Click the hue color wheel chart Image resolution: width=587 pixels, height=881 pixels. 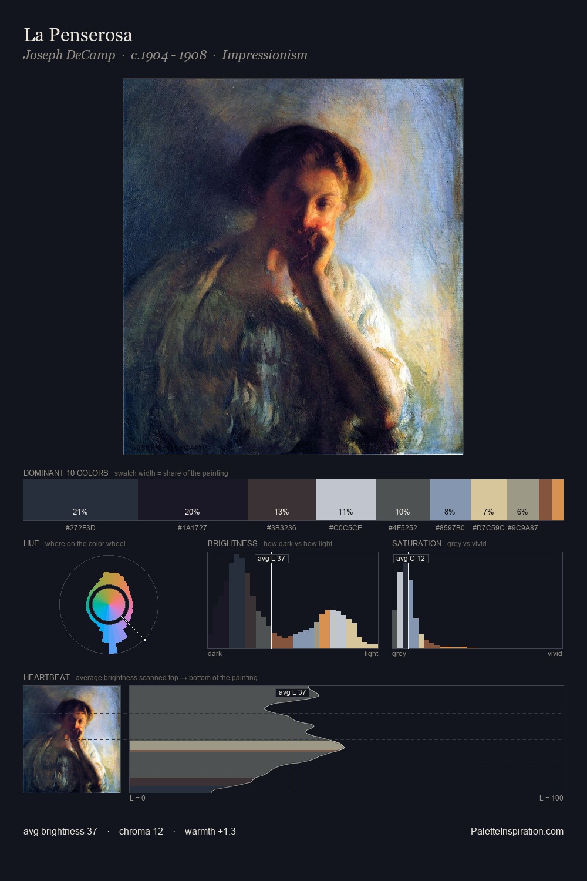pyautogui.click(x=109, y=604)
